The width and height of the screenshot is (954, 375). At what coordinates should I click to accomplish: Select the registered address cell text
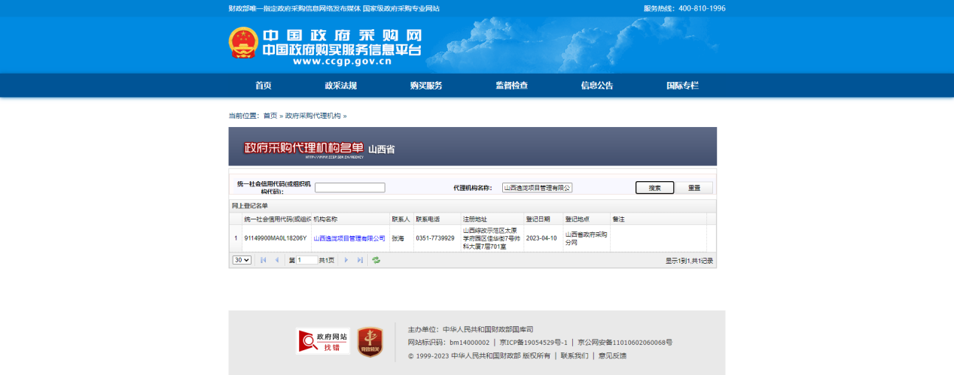[491, 238]
